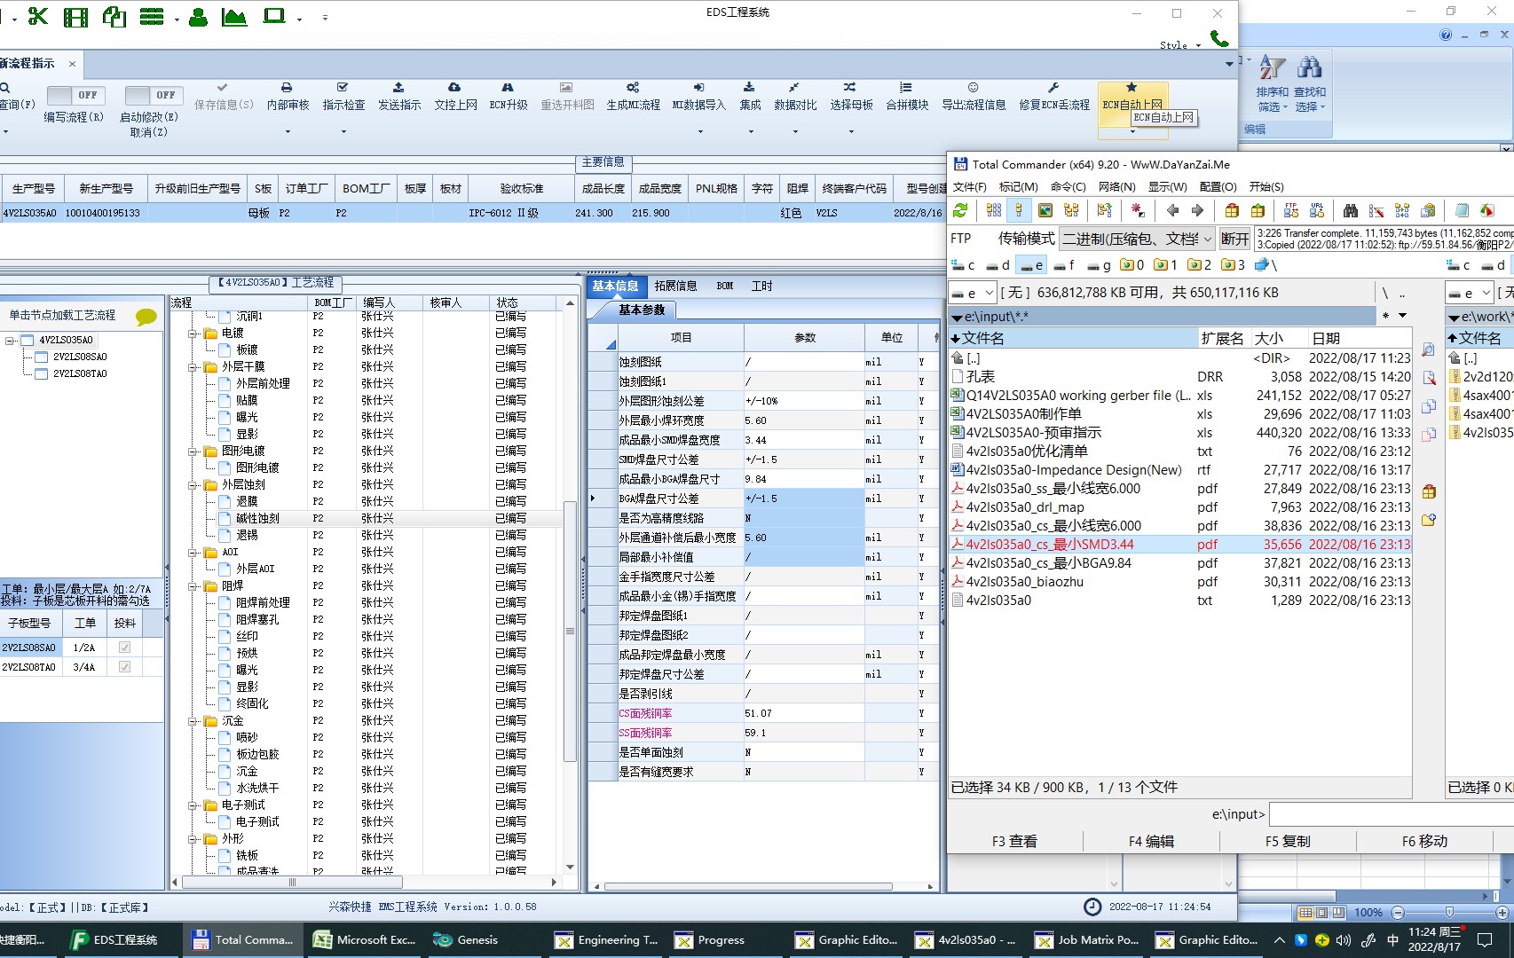Click the 内部审核 printer icon in EDS toolbar

click(287, 88)
